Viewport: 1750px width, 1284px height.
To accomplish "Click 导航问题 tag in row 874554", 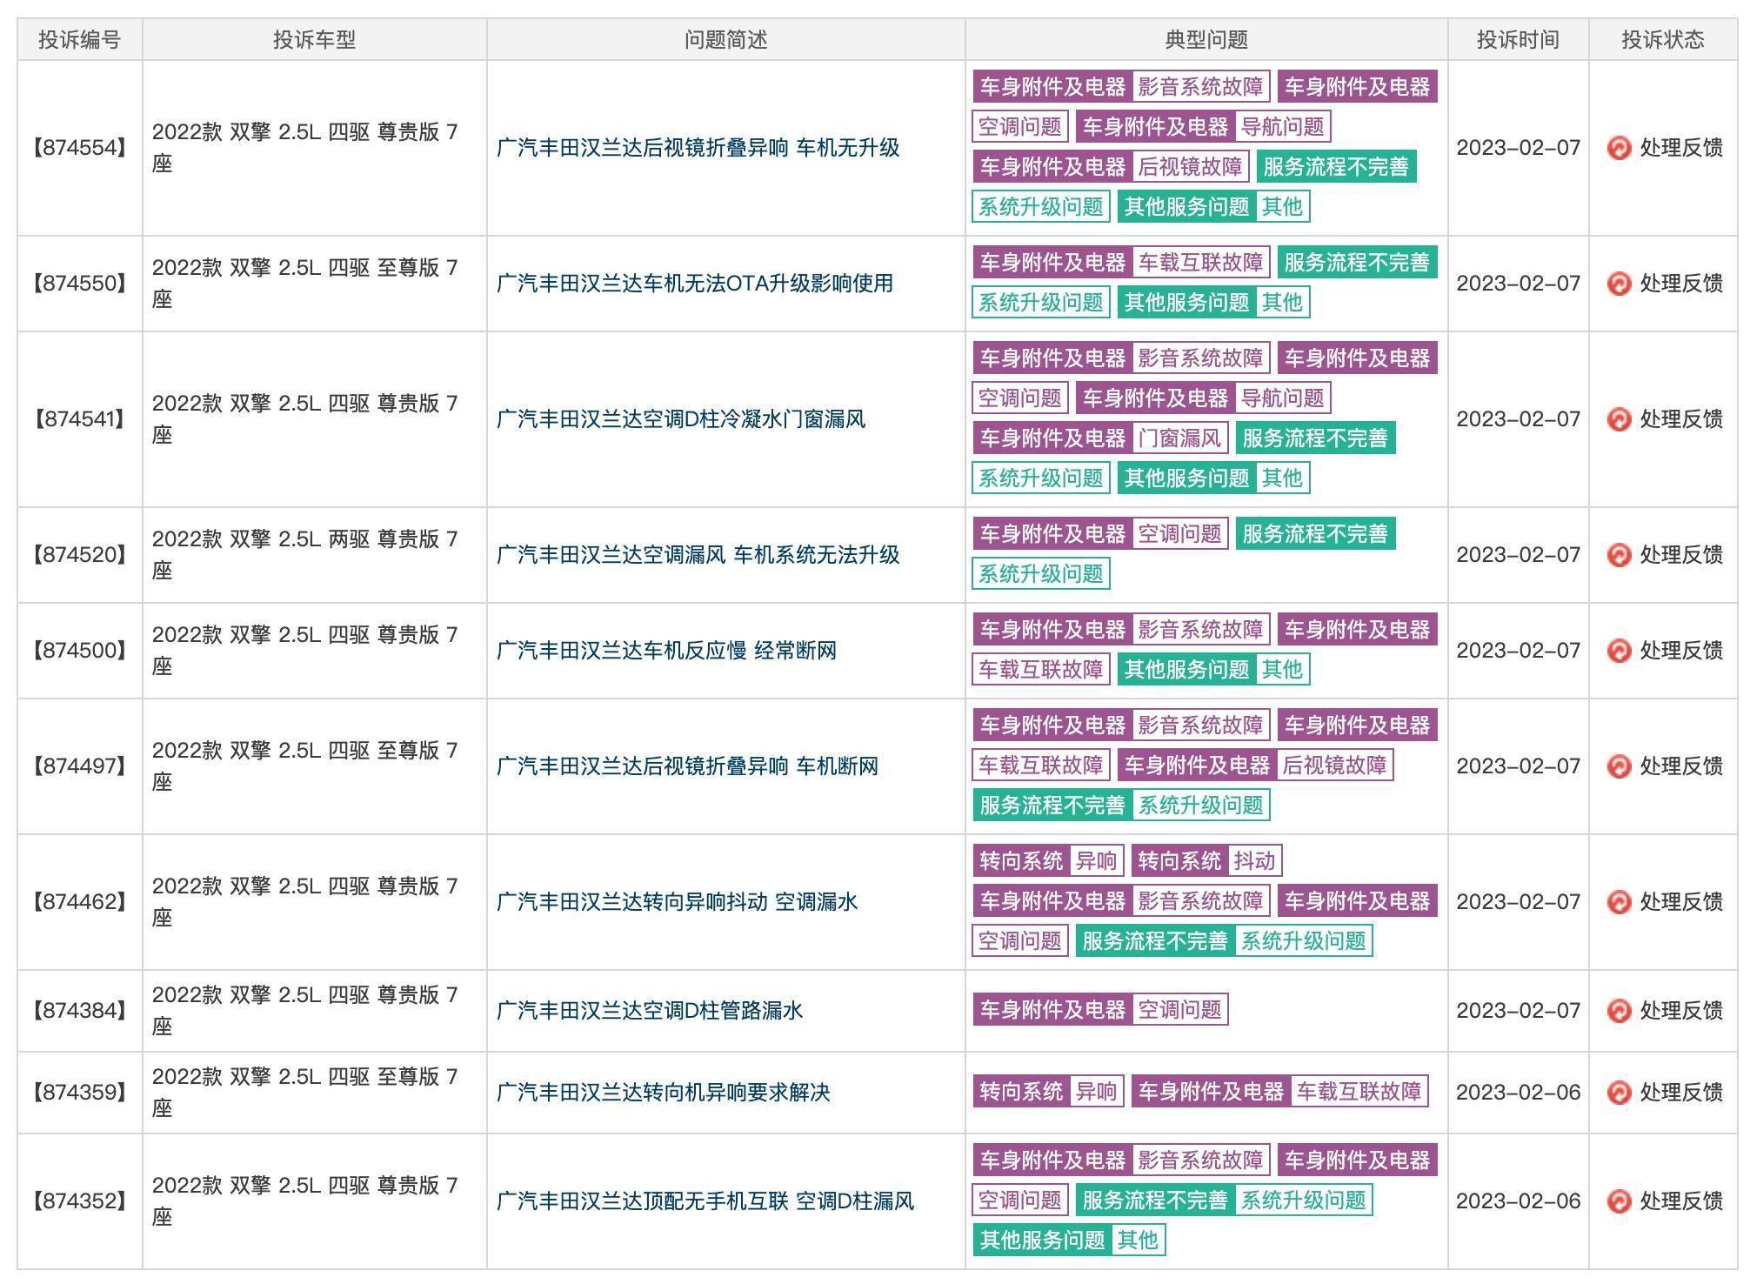I will click(1282, 127).
